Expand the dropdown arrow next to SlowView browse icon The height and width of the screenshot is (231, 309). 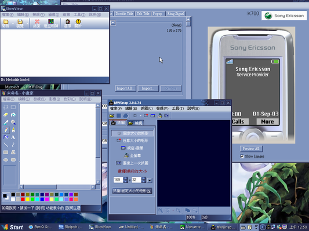(x=27, y=24)
